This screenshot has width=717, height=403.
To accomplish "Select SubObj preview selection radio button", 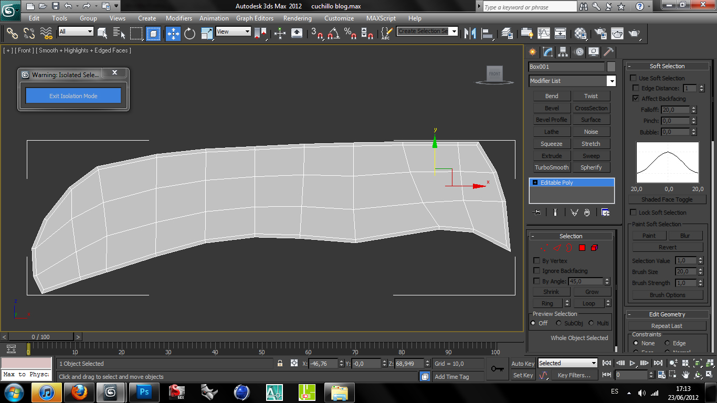I will point(559,323).
